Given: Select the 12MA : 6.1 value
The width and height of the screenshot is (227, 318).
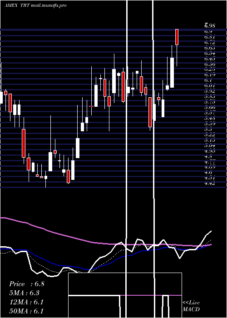Looking at the screenshot, I should point(26,302).
